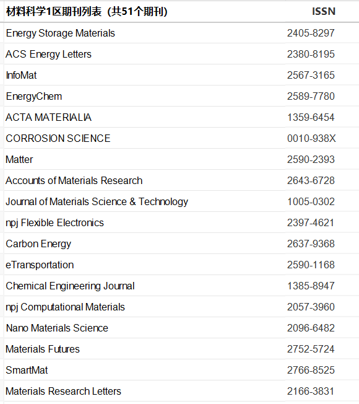
Task: Click ISSN 2637-9368 for Carbon Energy
Action: click(311, 244)
